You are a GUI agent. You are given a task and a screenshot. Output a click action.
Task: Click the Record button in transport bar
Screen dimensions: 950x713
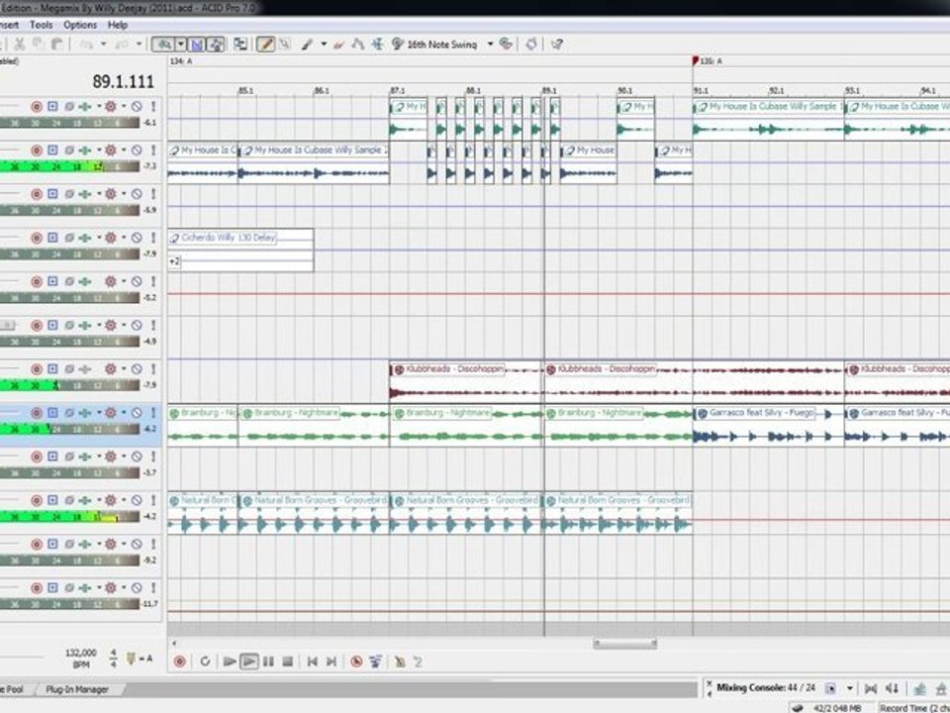(180, 662)
